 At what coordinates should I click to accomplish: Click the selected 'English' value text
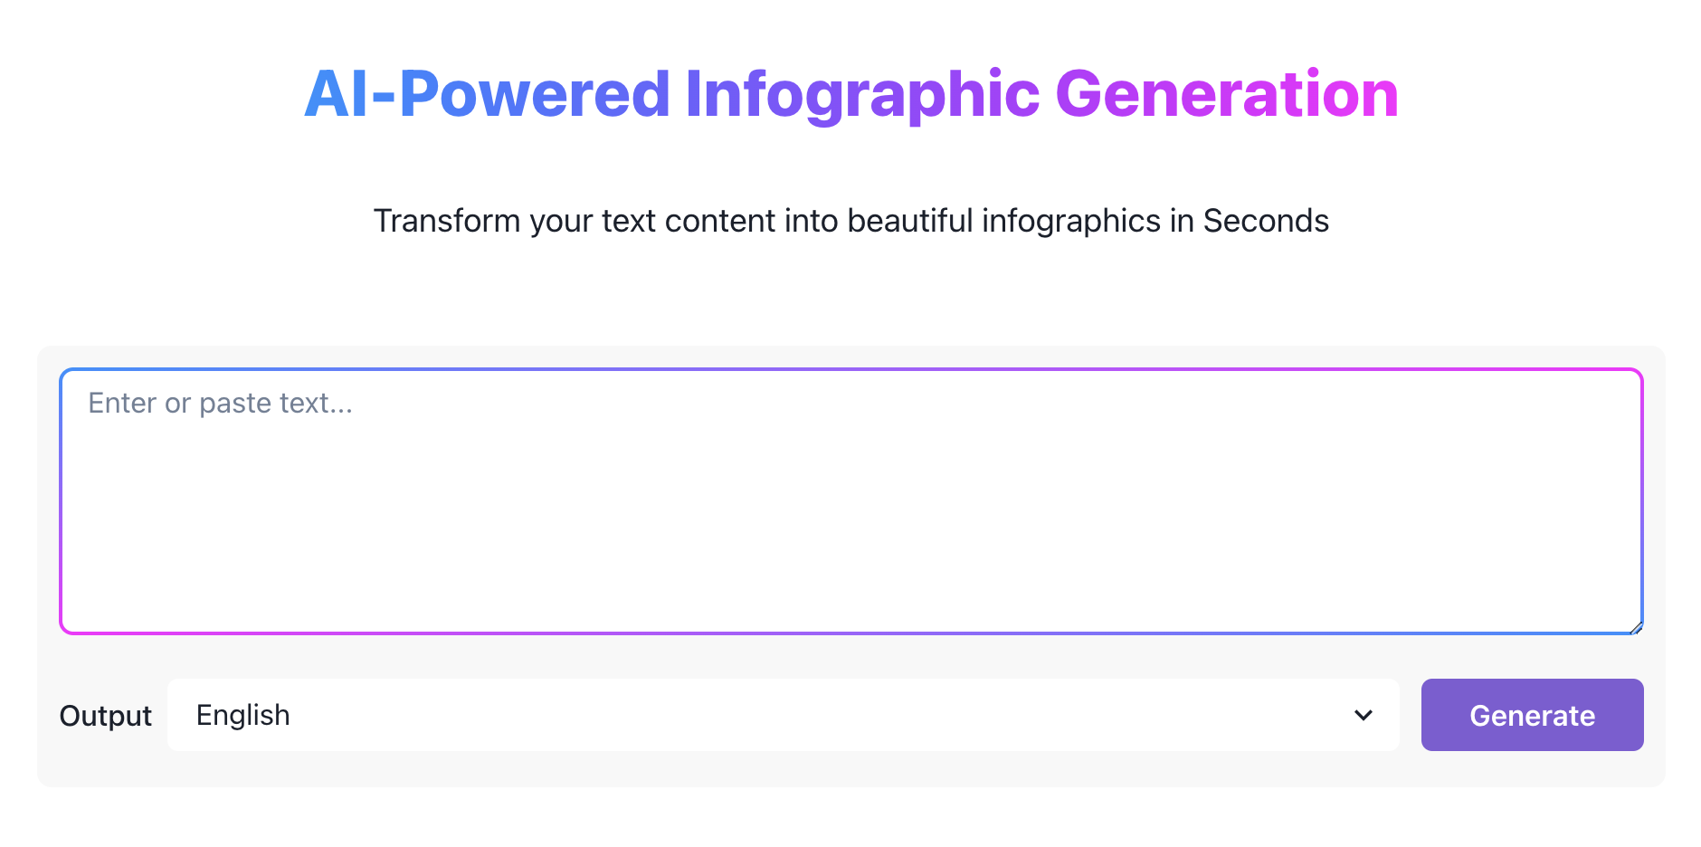tap(242, 715)
